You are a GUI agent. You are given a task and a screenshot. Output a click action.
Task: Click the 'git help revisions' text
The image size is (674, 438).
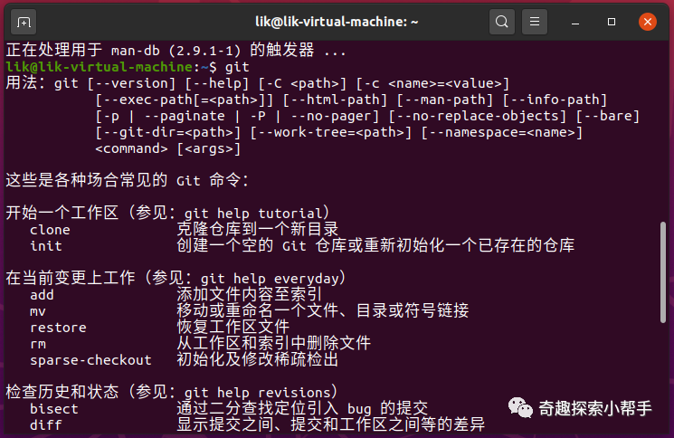point(262,392)
